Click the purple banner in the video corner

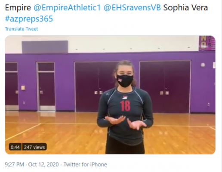click(x=207, y=43)
